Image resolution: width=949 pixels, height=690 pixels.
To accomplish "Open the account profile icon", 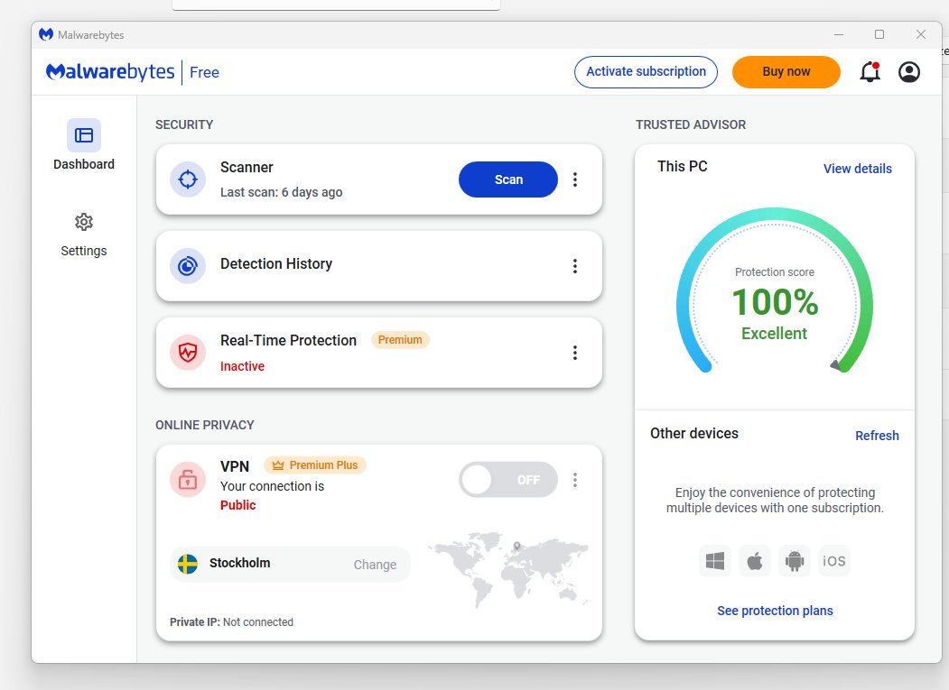I will click(909, 72).
